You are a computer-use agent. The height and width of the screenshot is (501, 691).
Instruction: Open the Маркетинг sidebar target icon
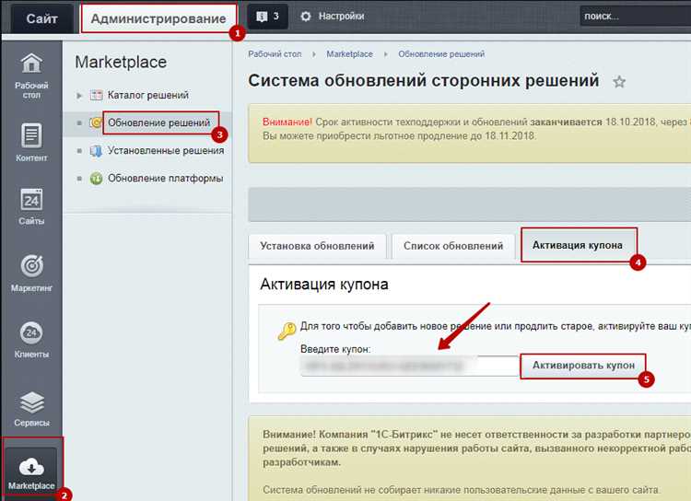(31, 266)
